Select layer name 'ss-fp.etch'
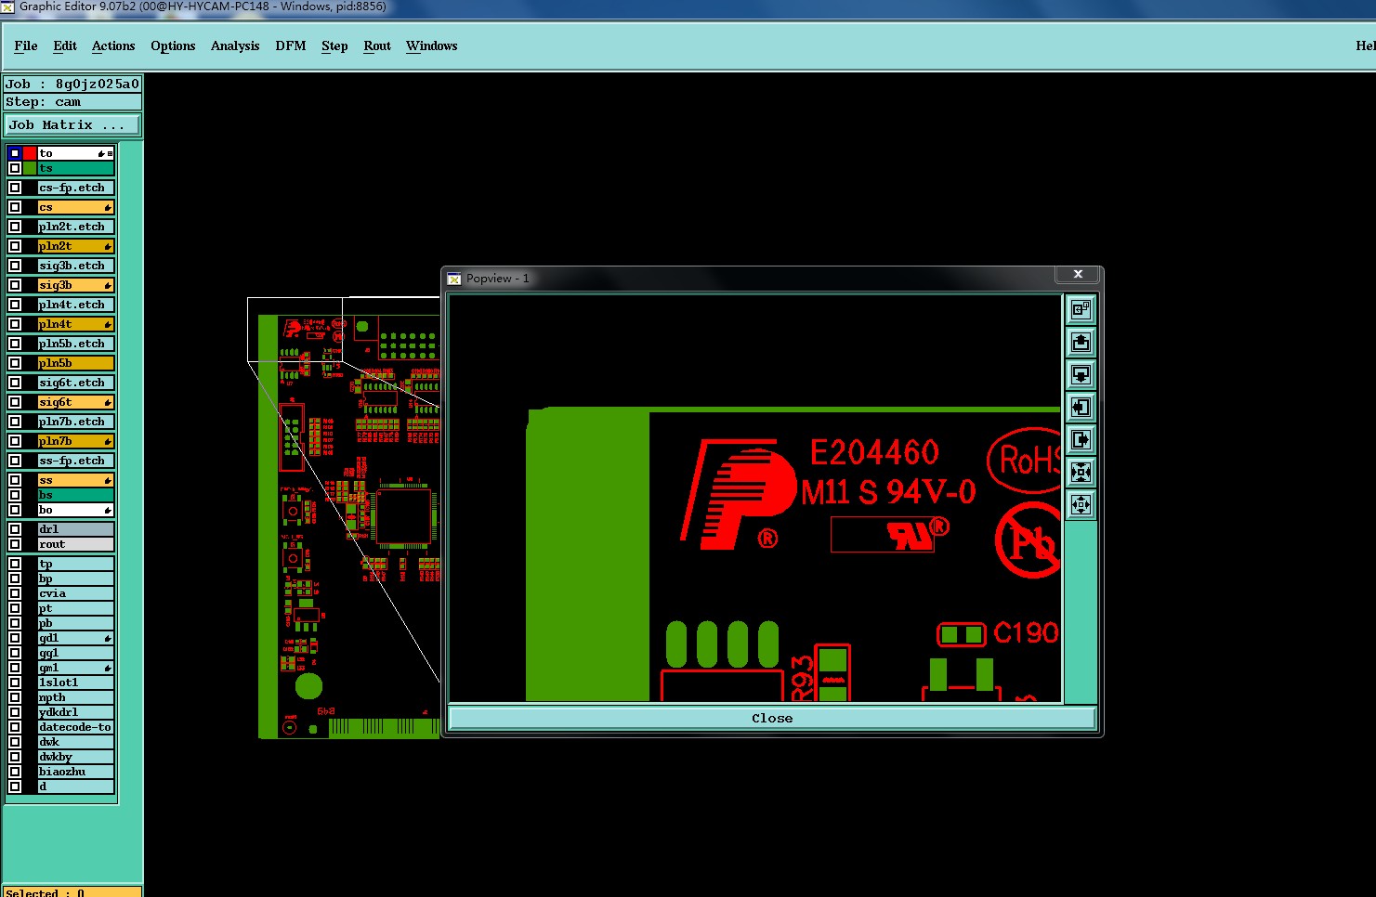1376x897 pixels. pos(76,461)
